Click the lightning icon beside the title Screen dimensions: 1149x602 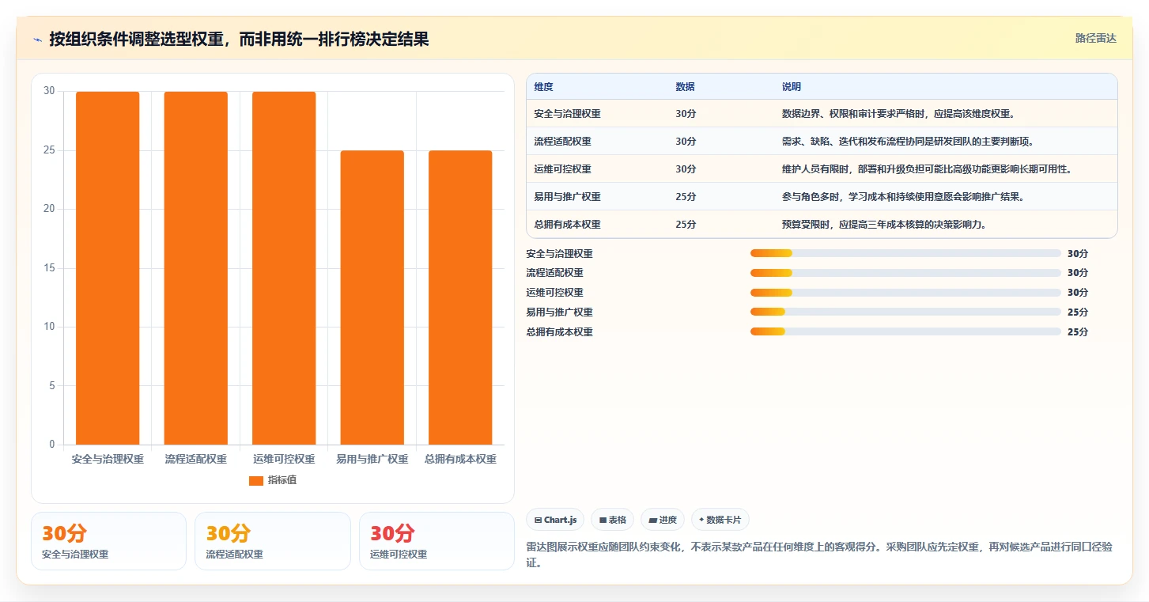38,40
